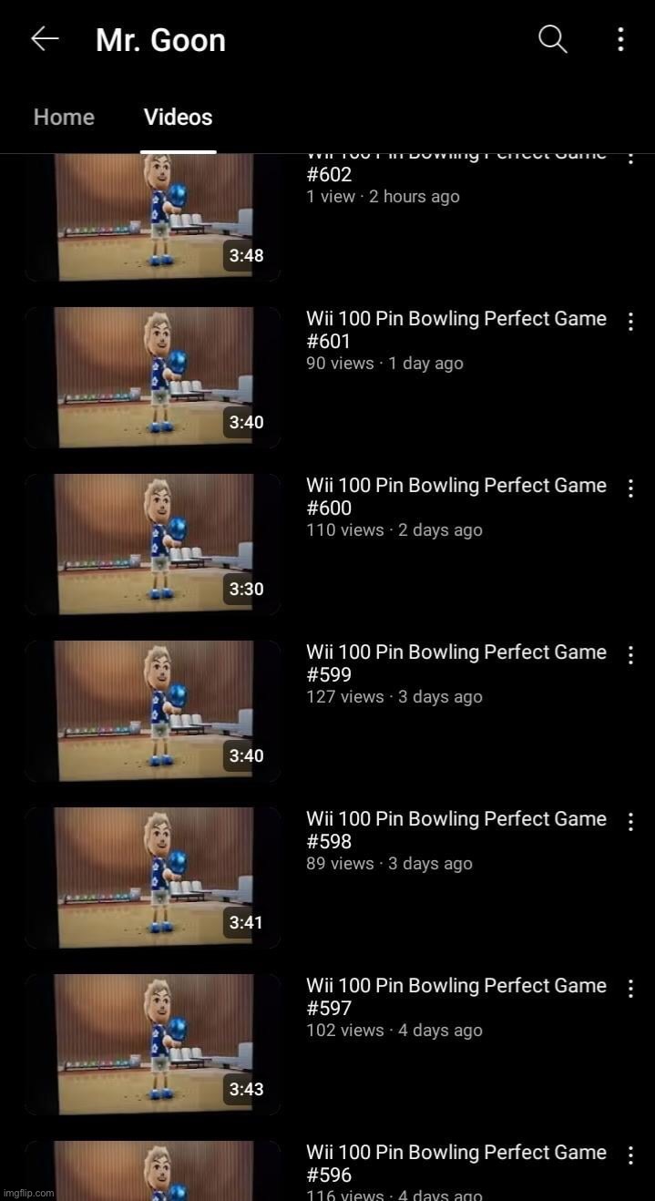Screen dimensions: 655x1201
Task: Open video titled Perfect Game #599
Action: pyautogui.click(x=456, y=663)
